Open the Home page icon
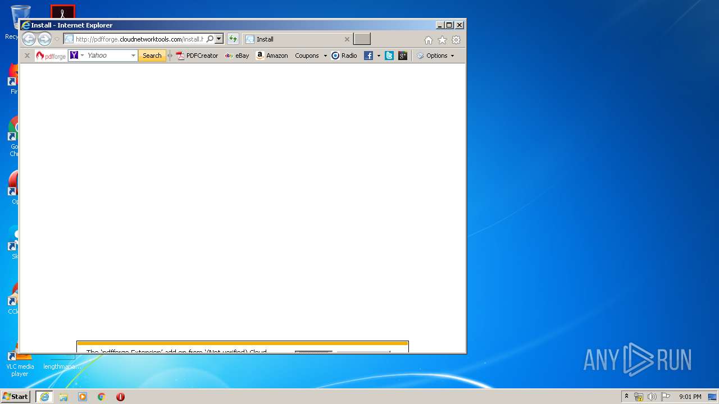This screenshot has height=404, width=719. [429, 40]
